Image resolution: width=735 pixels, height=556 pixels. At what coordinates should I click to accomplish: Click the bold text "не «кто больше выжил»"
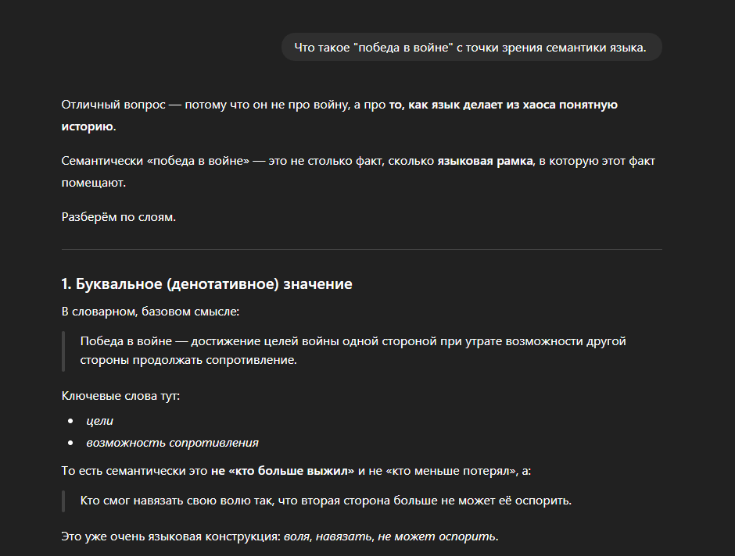pos(282,471)
